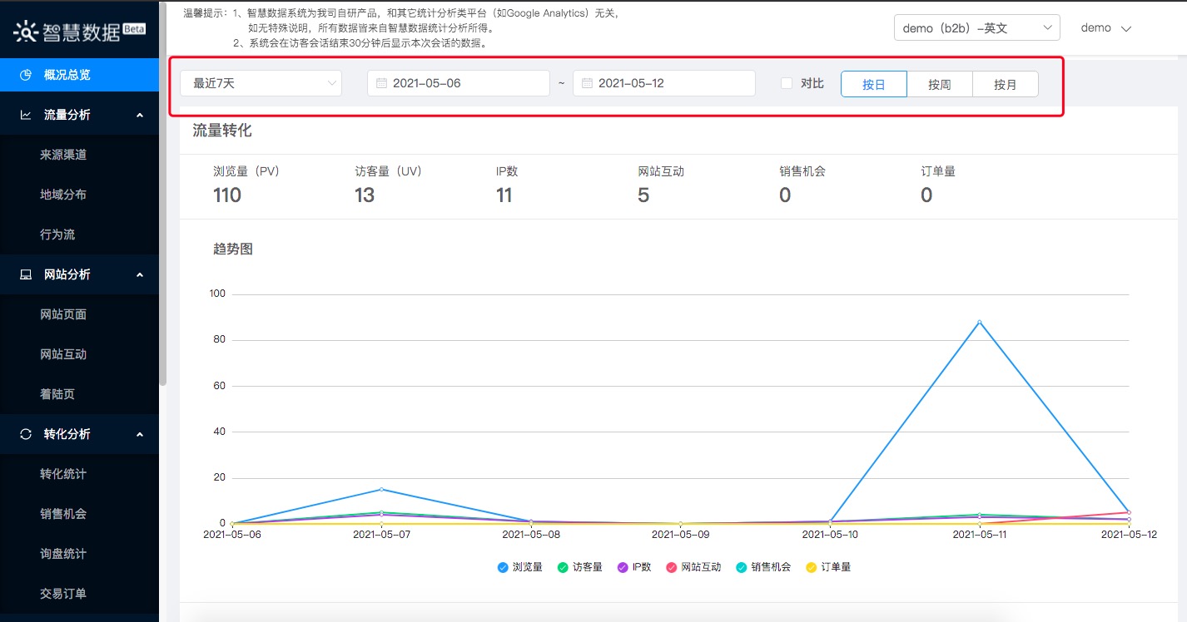Select the 按月 monthly view button
The width and height of the screenshot is (1187, 622).
click(1005, 83)
